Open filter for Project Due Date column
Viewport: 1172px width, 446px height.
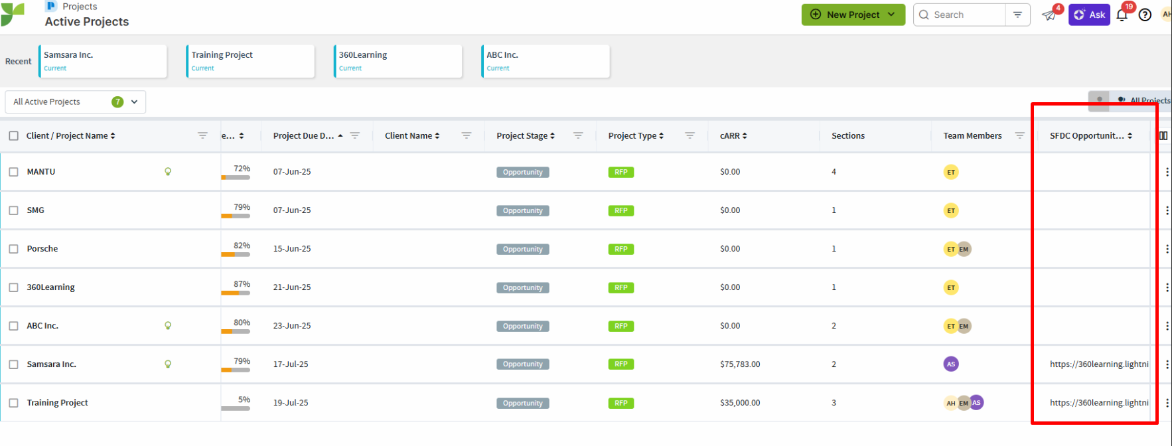coord(355,135)
